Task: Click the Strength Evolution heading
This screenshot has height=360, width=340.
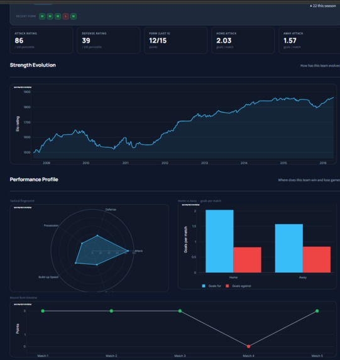Action: (33, 65)
